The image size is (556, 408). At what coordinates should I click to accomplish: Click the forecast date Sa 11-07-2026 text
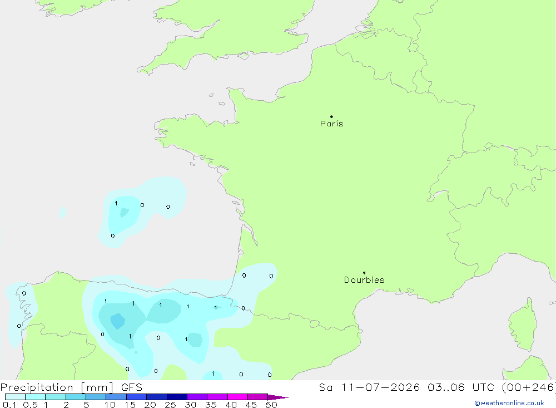369,387
